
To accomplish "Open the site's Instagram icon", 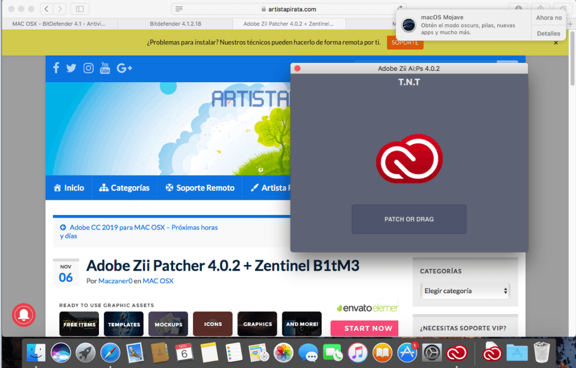I will click(x=88, y=68).
